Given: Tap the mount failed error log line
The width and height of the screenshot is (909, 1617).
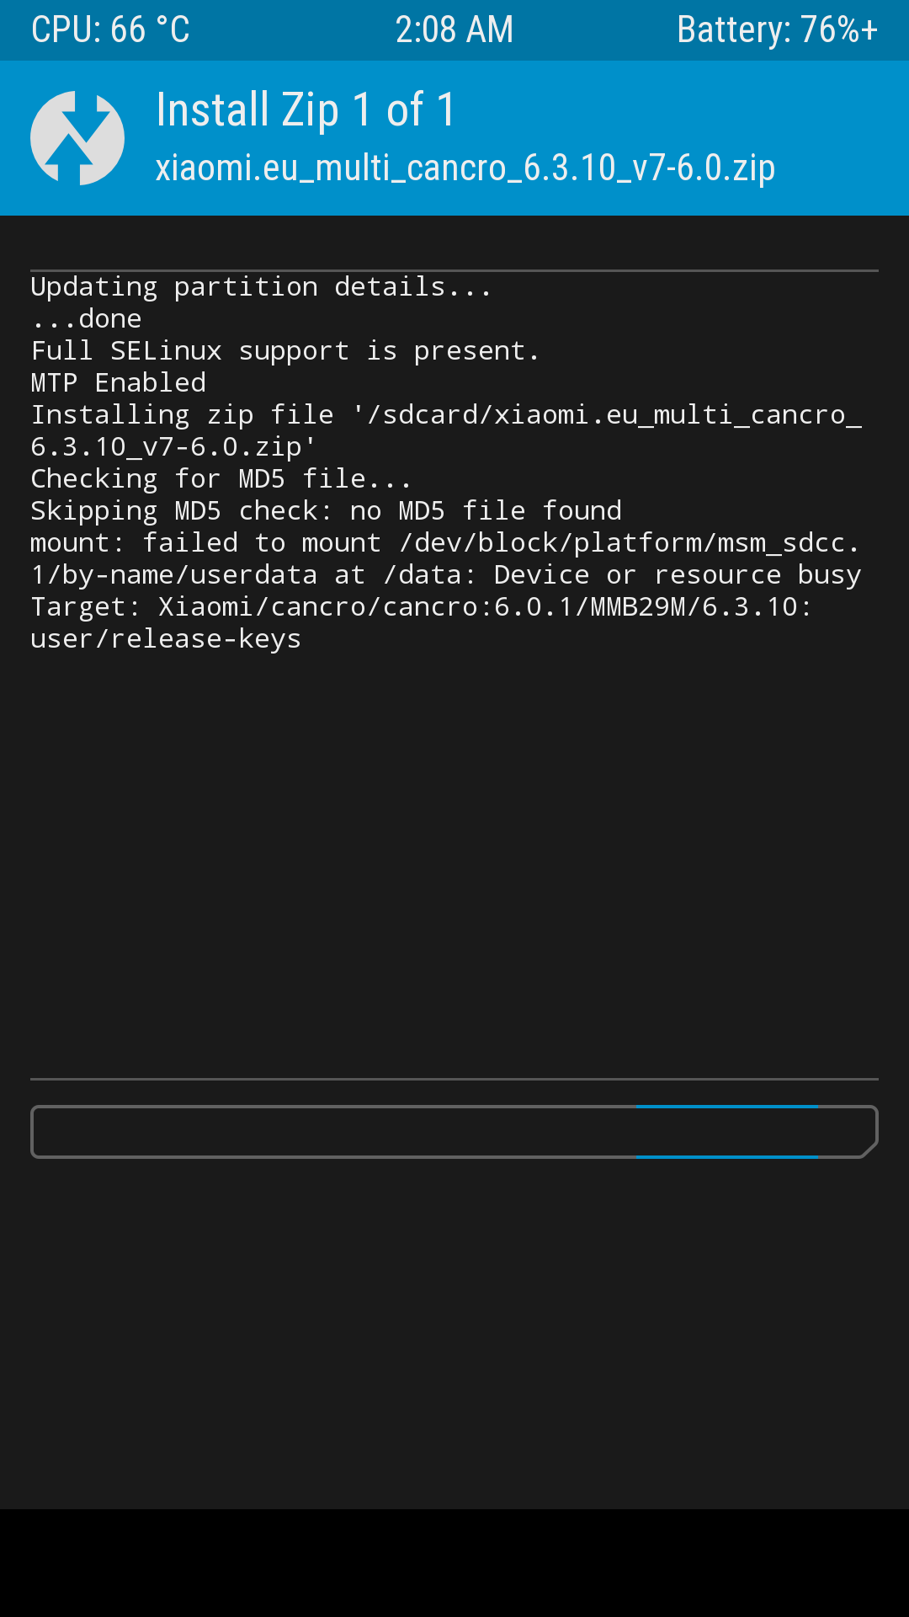Looking at the screenshot, I should tap(446, 558).
